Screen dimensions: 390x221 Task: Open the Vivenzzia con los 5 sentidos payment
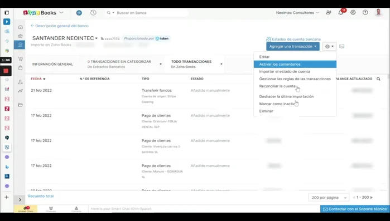point(206,146)
